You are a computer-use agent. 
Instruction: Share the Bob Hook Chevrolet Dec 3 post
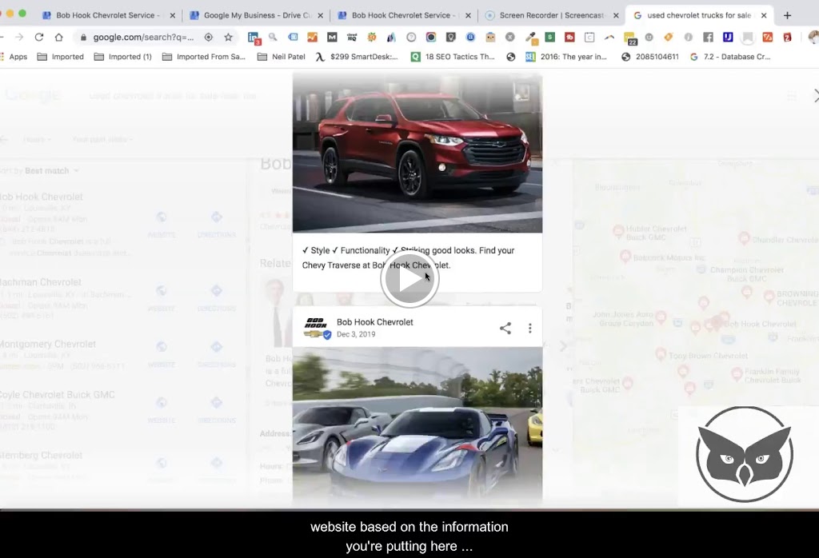[x=505, y=328]
